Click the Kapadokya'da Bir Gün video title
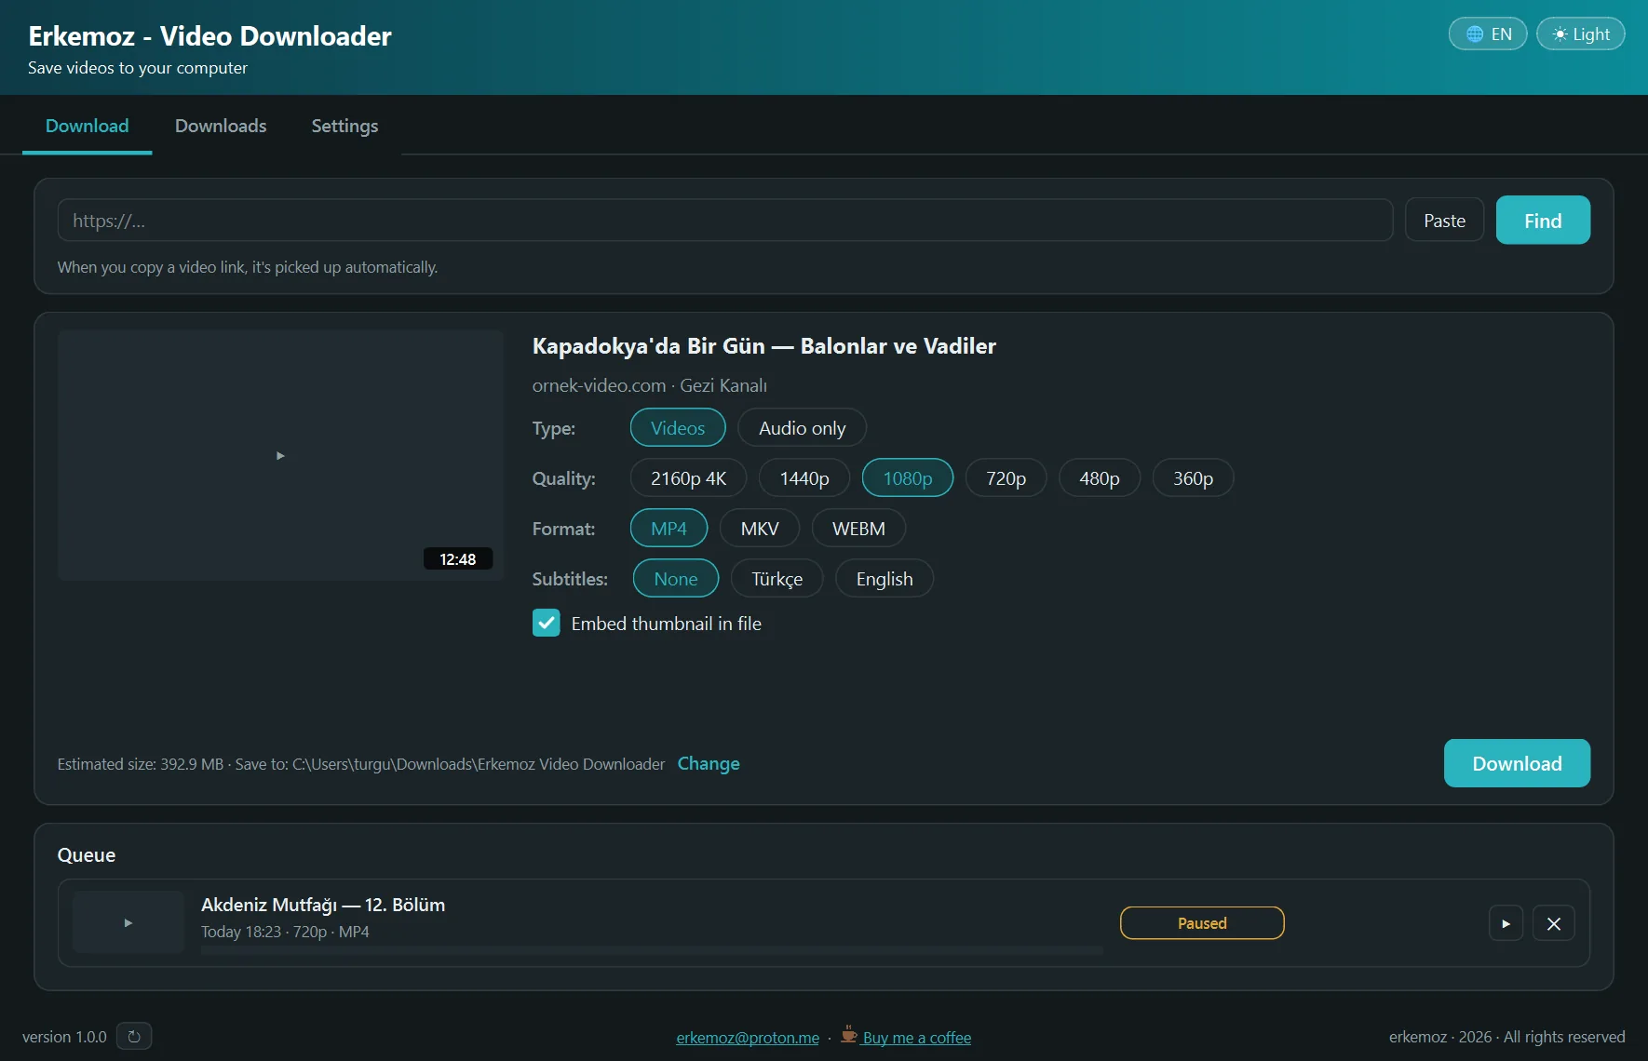Screen dimensions: 1648x1061 point(763,346)
